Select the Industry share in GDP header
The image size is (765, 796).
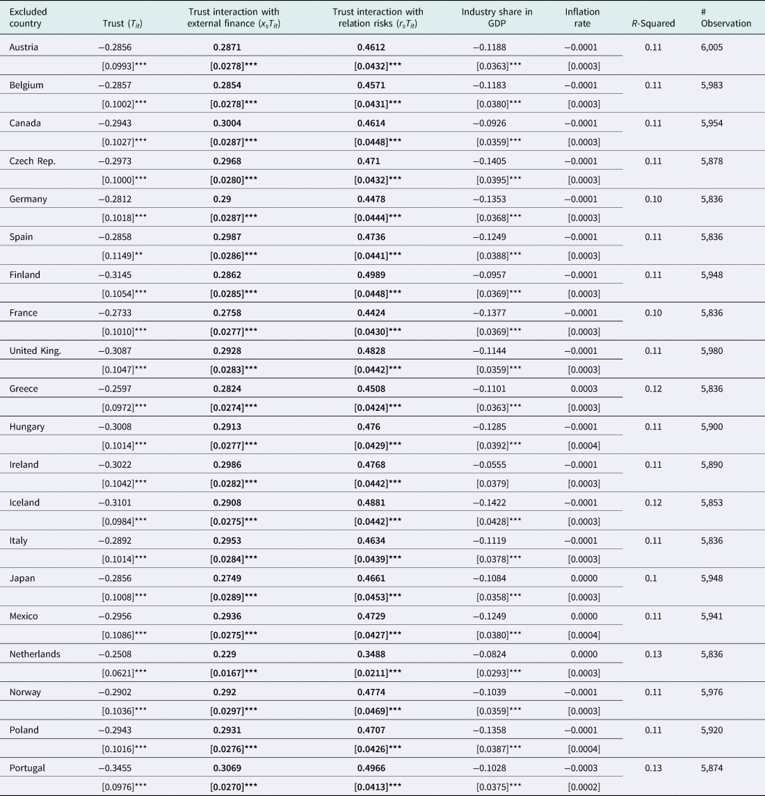(497, 17)
